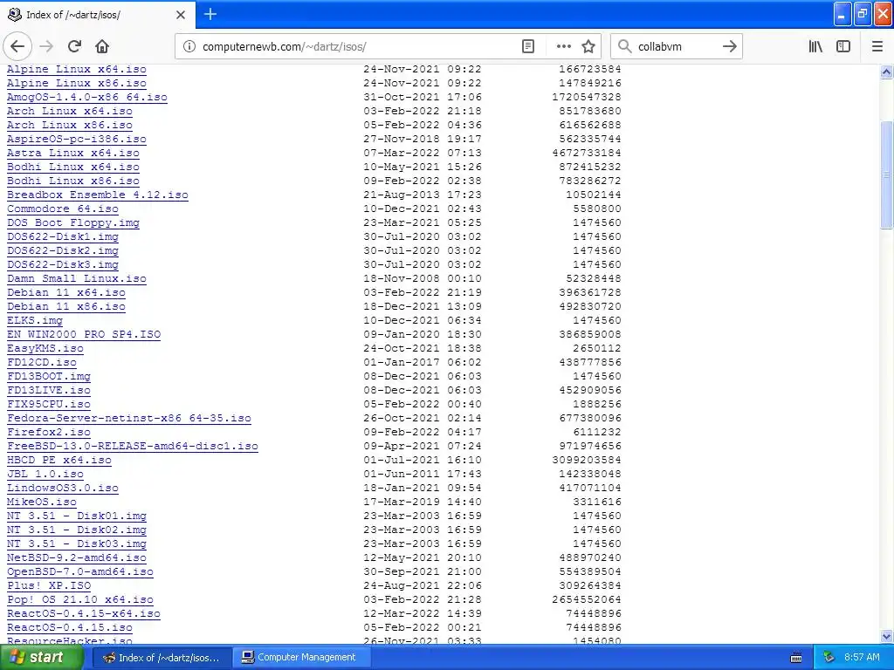This screenshot has height=670, width=894.
Task: Click scrollbar down arrow
Action: [x=886, y=636]
